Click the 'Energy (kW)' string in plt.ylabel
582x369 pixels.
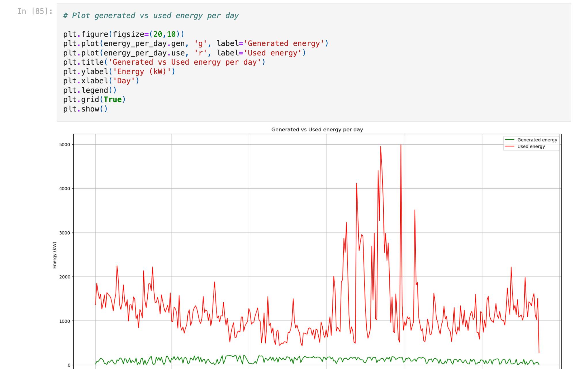[142, 72]
